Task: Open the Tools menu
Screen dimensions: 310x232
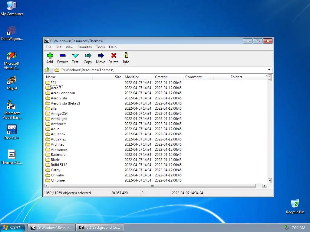Action: [x=100, y=47]
